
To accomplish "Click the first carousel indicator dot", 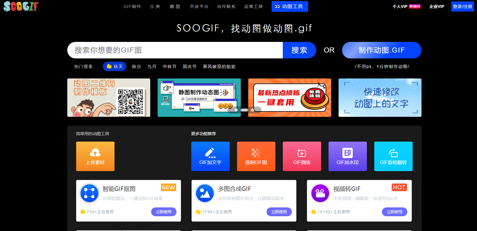I will coord(236,110).
